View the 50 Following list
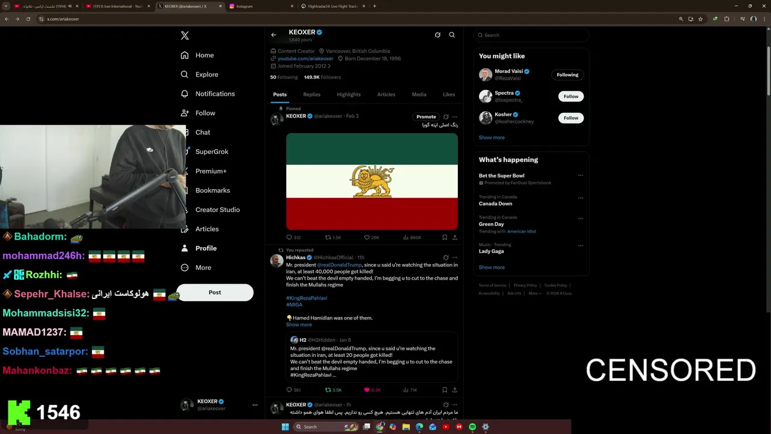This screenshot has width=771, height=434. pyautogui.click(x=284, y=77)
